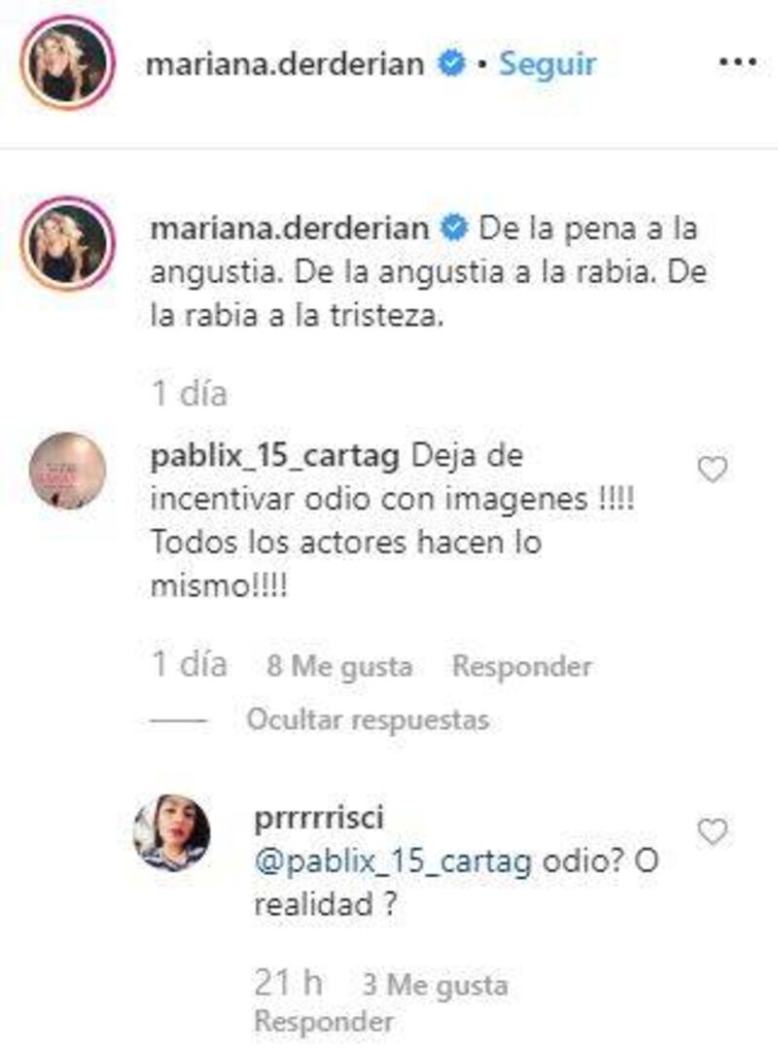Click the verified badge in the header
This screenshot has width=778, height=1053.
(452, 63)
